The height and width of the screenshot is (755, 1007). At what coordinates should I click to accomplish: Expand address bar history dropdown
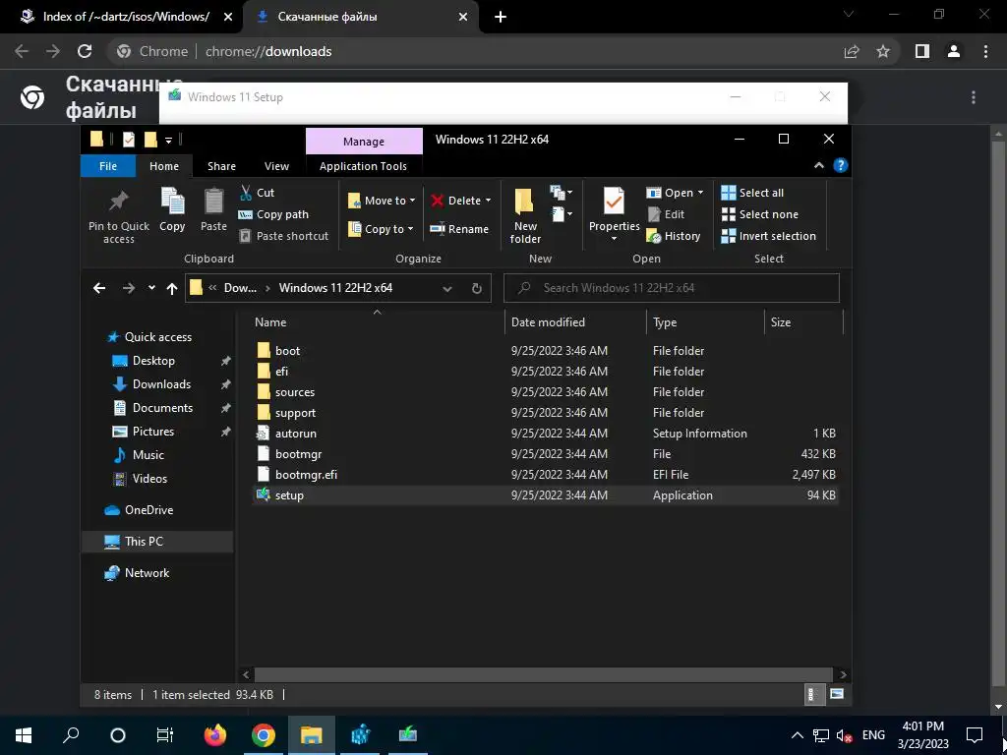pos(447,288)
